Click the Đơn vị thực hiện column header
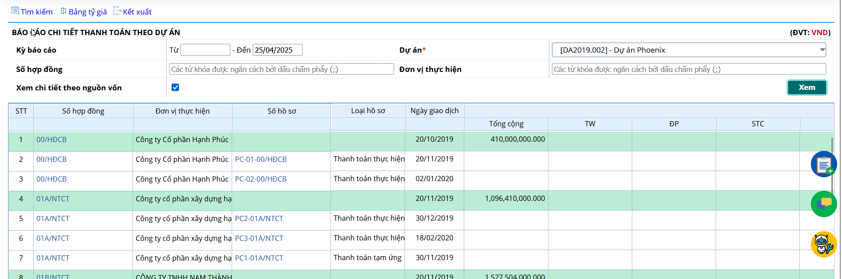This screenshot has height=279, width=842. 183,111
